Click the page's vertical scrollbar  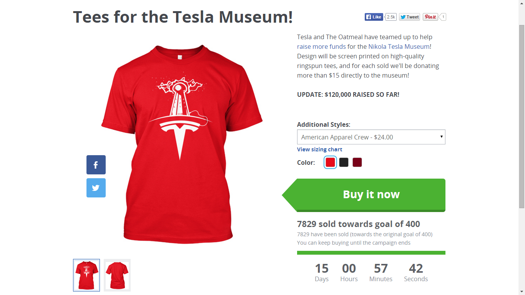522,115
